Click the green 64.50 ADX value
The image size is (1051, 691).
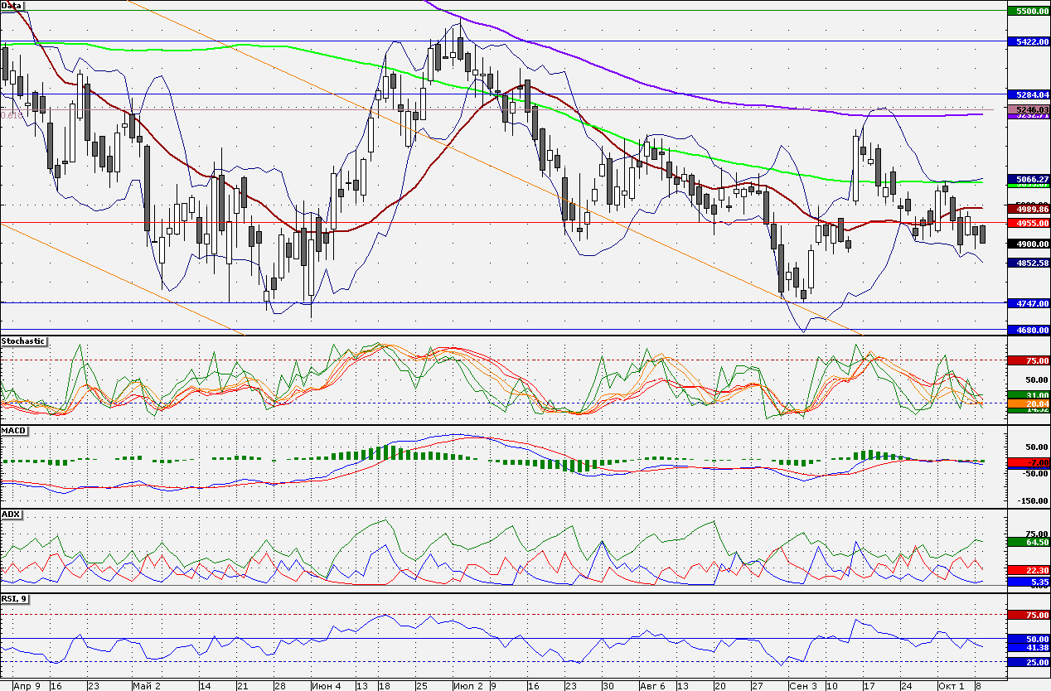tap(1028, 541)
